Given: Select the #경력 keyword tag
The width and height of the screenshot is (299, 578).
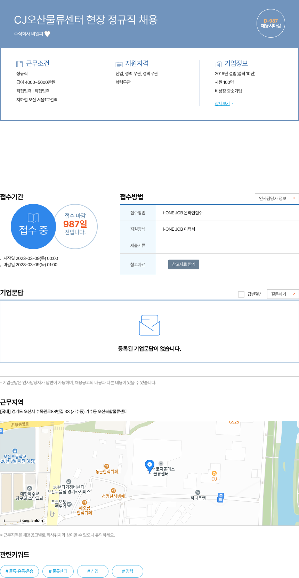Looking at the screenshot, I should click(128, 571).
